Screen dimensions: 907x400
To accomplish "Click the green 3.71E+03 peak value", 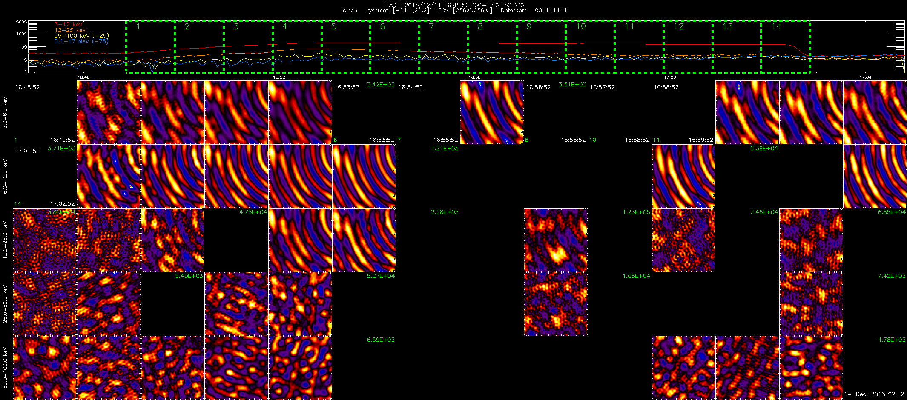I will tap(61, 149).
